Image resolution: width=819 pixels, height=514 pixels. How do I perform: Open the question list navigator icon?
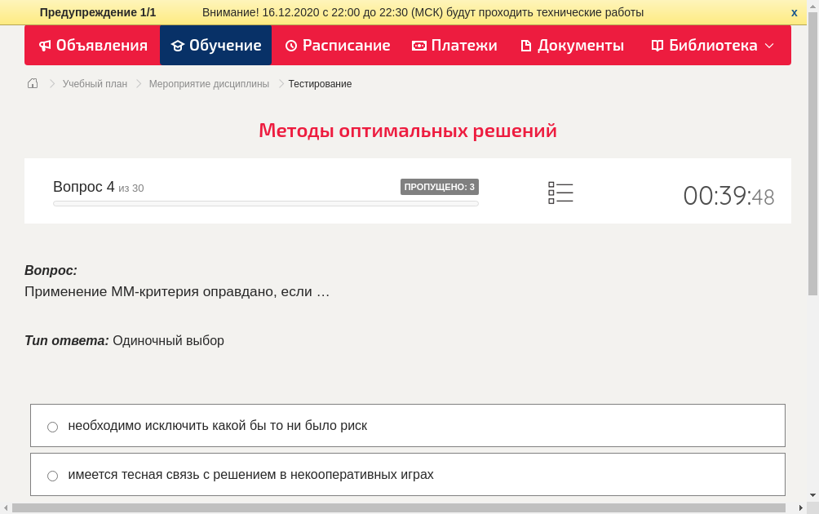click(x=560, y=193)
